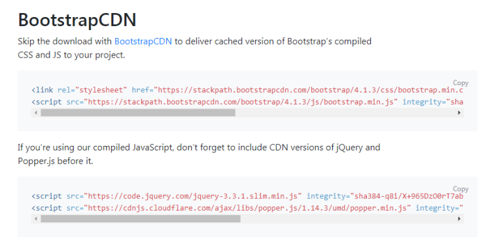Click left arrow of first code scrollbar
Viewport: 486px width, 240px height.
36,112
